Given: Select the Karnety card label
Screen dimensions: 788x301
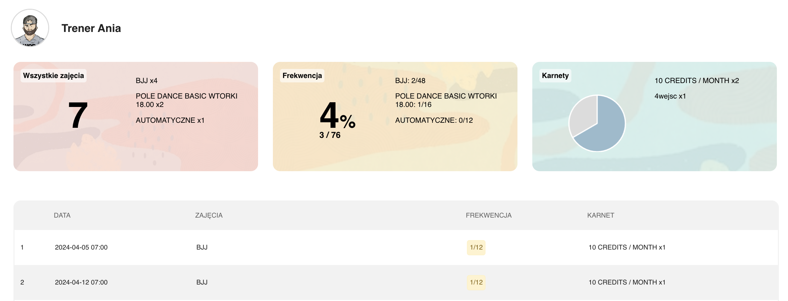Looking at the screenshot, I should click(x=555, y=75).
